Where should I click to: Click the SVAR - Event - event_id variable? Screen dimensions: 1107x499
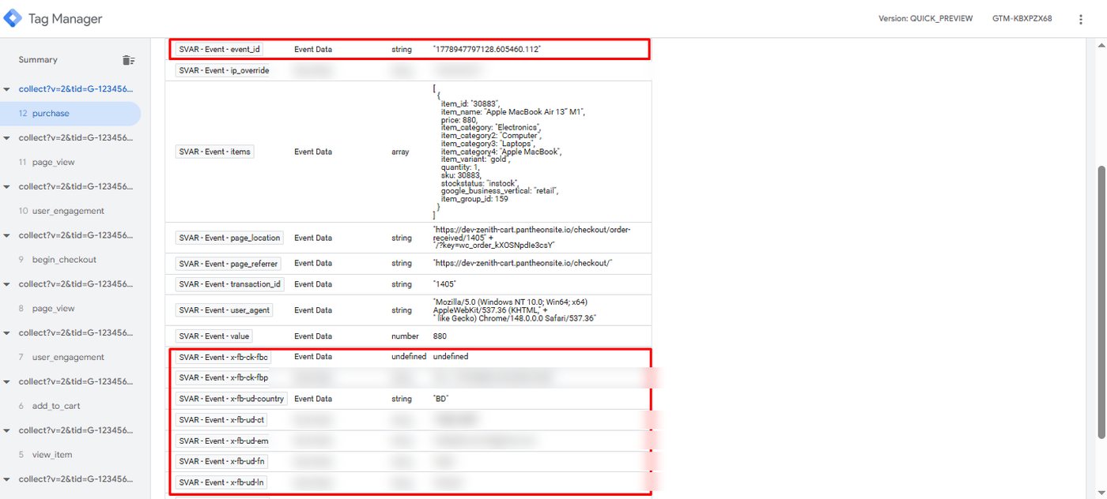tap(220, 49)
